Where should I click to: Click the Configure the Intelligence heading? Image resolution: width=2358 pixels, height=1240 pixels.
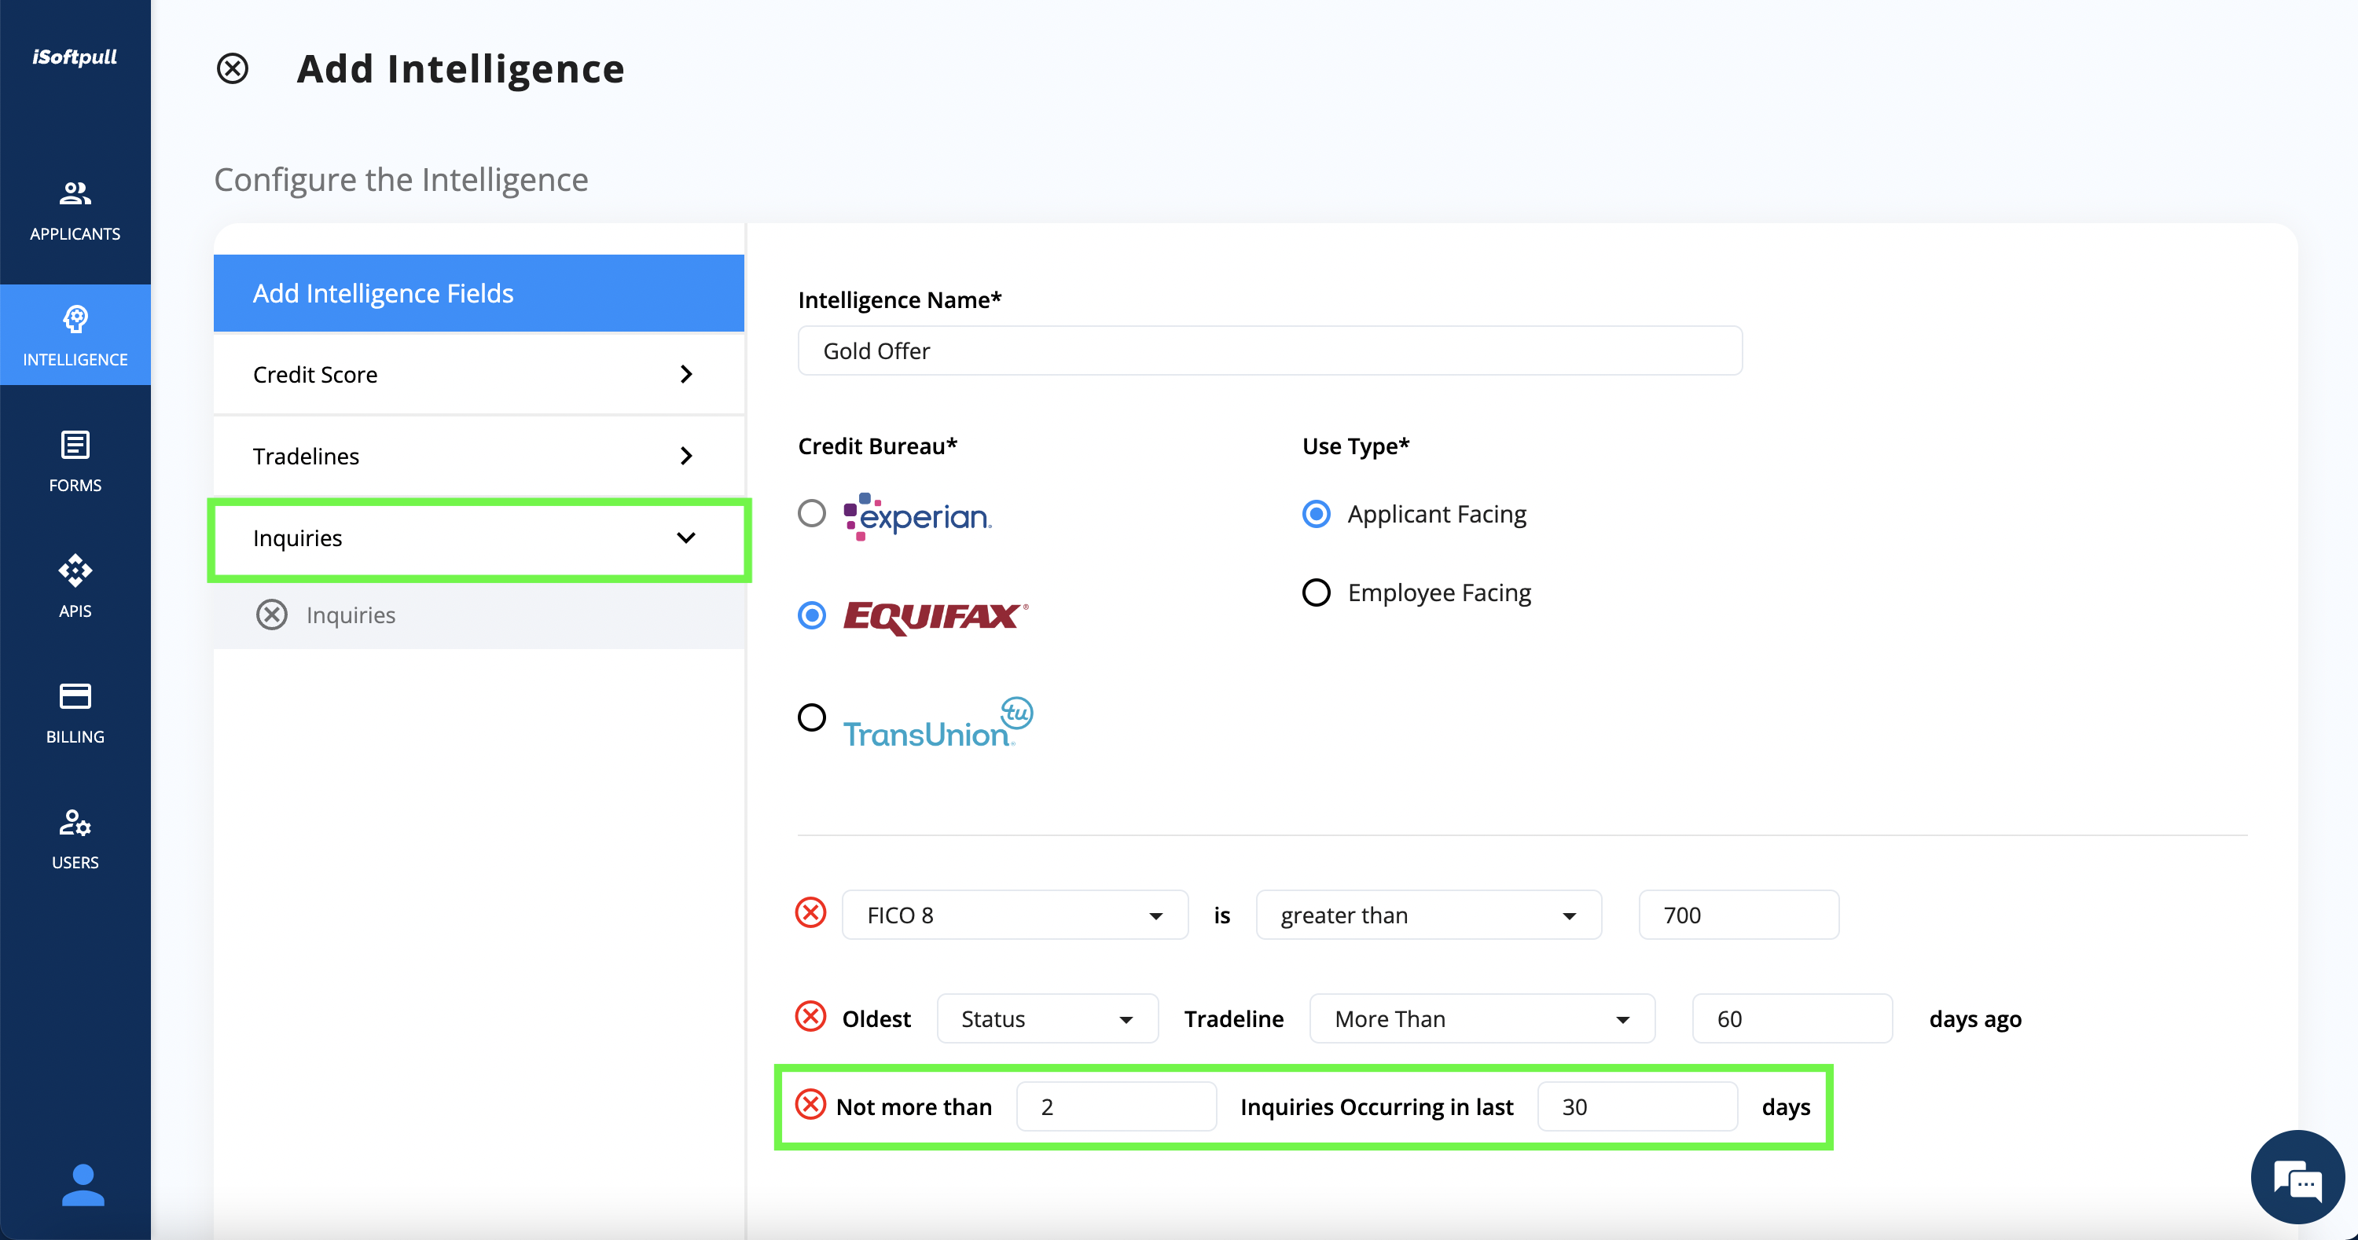pyautogui.click(x=401, y=179)
